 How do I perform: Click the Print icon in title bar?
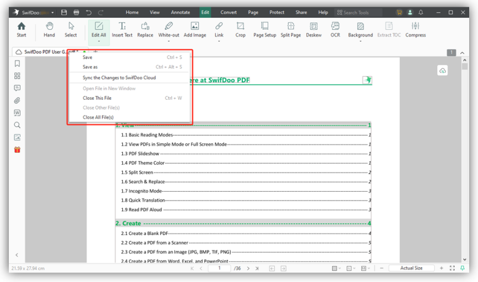[76, 13]
